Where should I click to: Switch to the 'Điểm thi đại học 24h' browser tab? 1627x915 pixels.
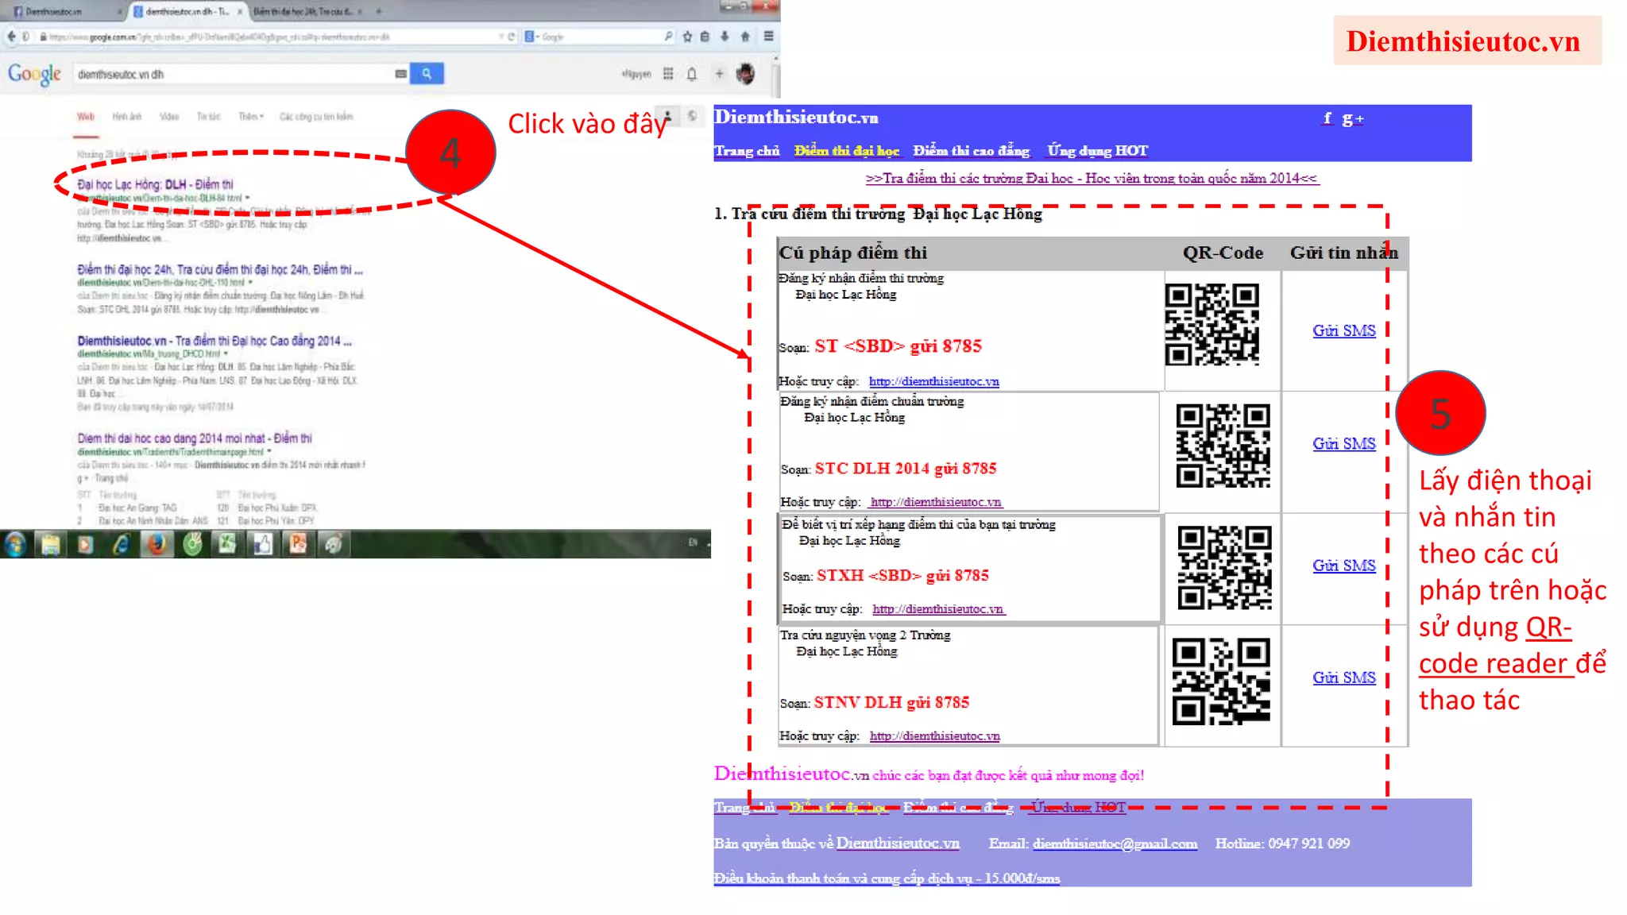click(307, 11)
